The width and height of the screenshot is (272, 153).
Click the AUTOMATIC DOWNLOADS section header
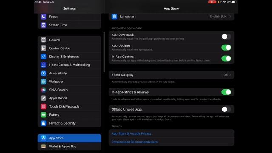click(x=127, y=28)
